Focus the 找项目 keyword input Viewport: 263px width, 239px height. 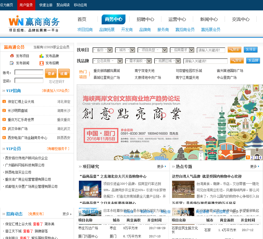click(211, 50)
